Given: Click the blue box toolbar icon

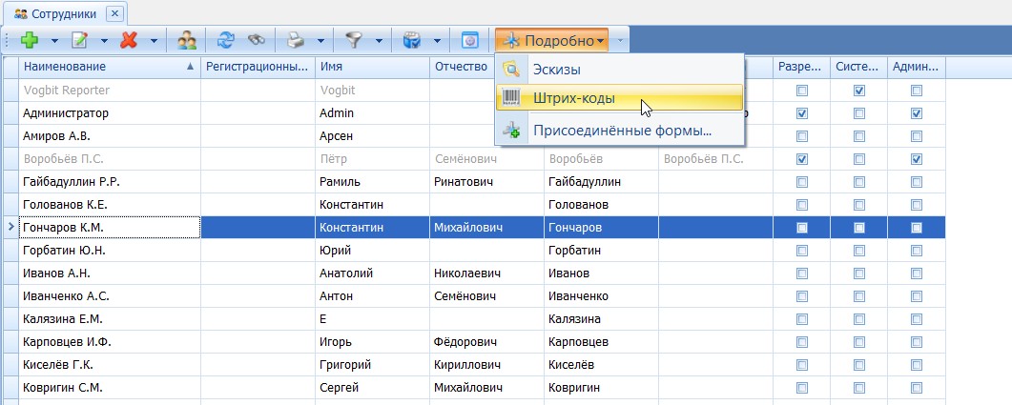Looking at the screenshot, I should (412, 41).
